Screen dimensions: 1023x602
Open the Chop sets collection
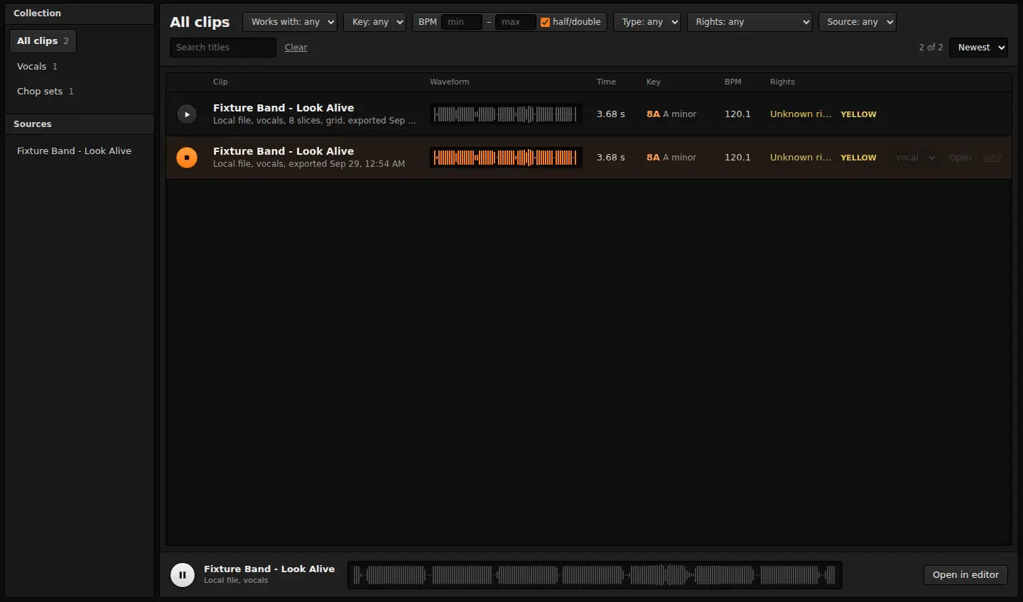[x=45, y=92]
